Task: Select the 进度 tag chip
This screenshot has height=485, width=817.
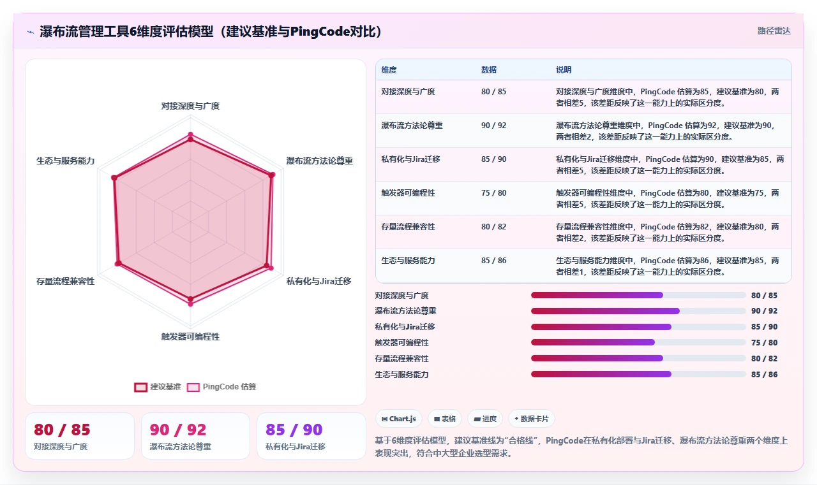Action: tap(485, 419)
